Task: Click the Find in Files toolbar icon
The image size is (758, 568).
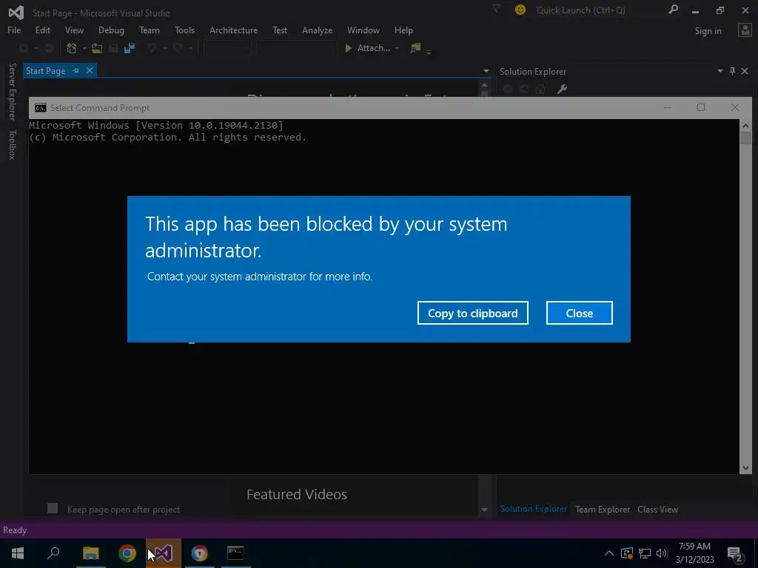Action: (x=415, y=48)
